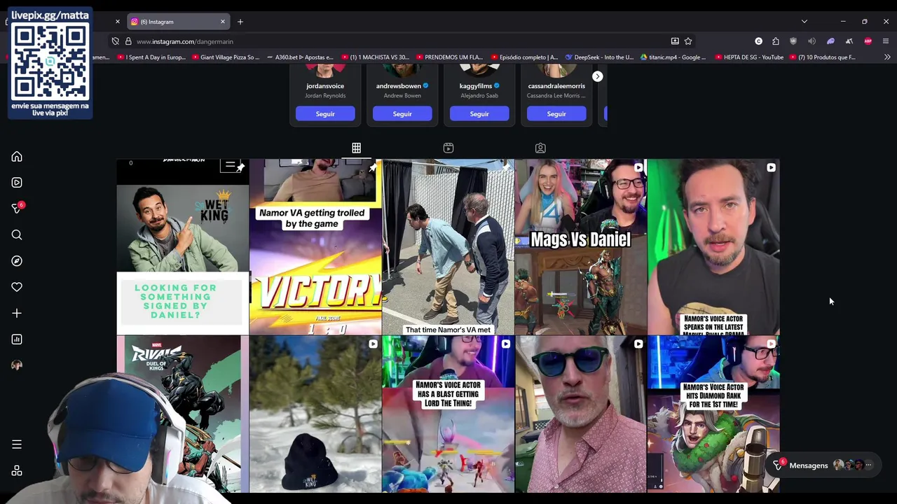This screenshot has width=897, height=504.
Task: Follow jordansvoice with Seguir button
Action: coord(325,113)
